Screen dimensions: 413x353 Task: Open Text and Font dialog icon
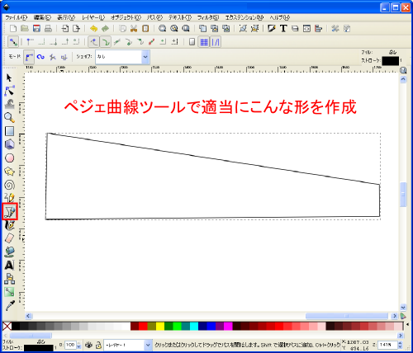pyautogui.click(x=283, y=28)
